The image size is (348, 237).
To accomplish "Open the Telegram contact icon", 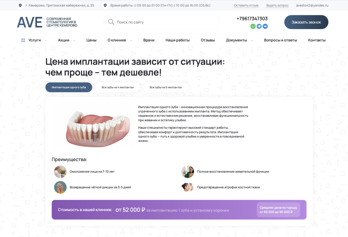I will pos(259,26).
